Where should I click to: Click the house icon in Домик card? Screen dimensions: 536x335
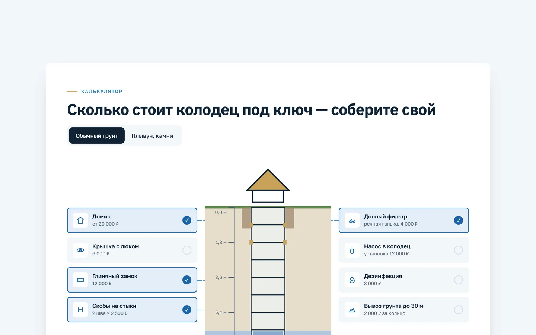(x=80, y=220)
